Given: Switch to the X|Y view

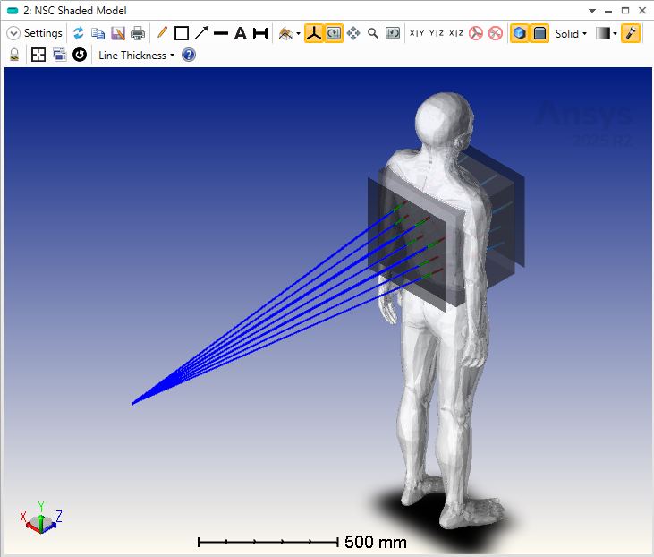Looking at the screenshot, I should coord(418,33).
